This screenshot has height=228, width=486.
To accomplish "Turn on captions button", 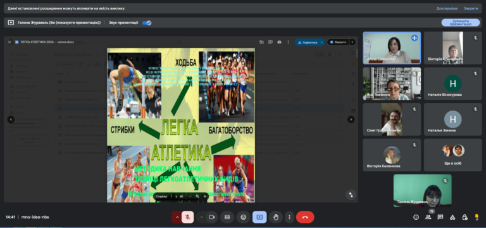I will coord(227,217).
